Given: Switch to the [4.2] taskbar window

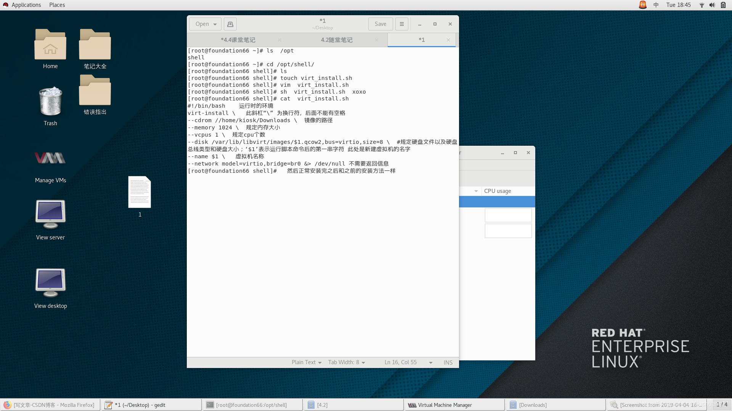Looking at the screenshot, I should coord(353,405).
